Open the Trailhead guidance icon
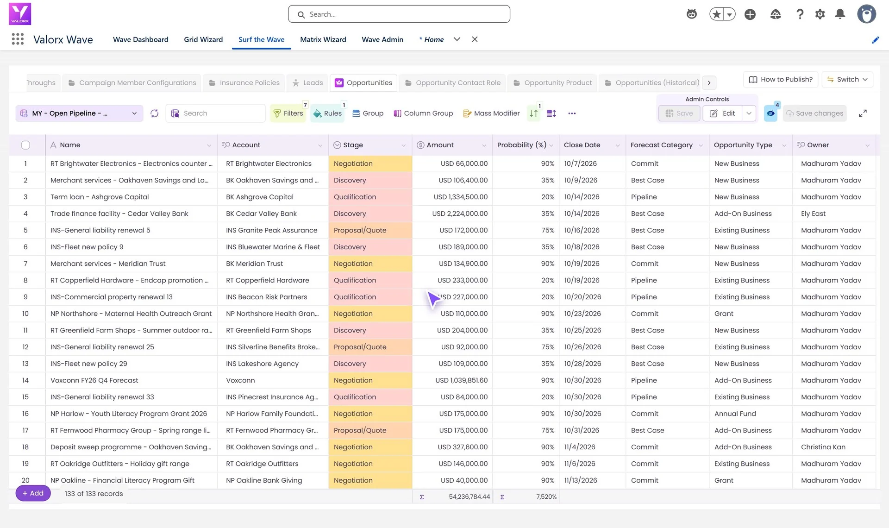Screen dimensions: 889x528 pos(776,14)
